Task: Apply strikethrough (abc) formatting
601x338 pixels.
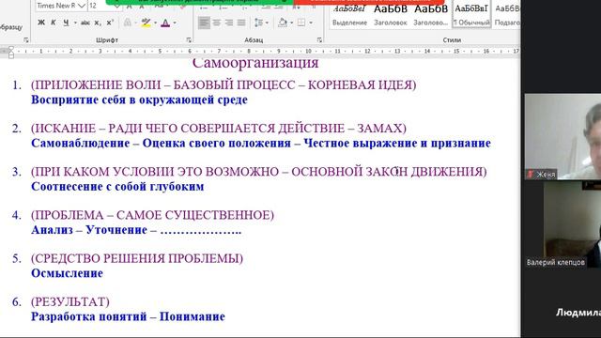Action: click(85, 23)
